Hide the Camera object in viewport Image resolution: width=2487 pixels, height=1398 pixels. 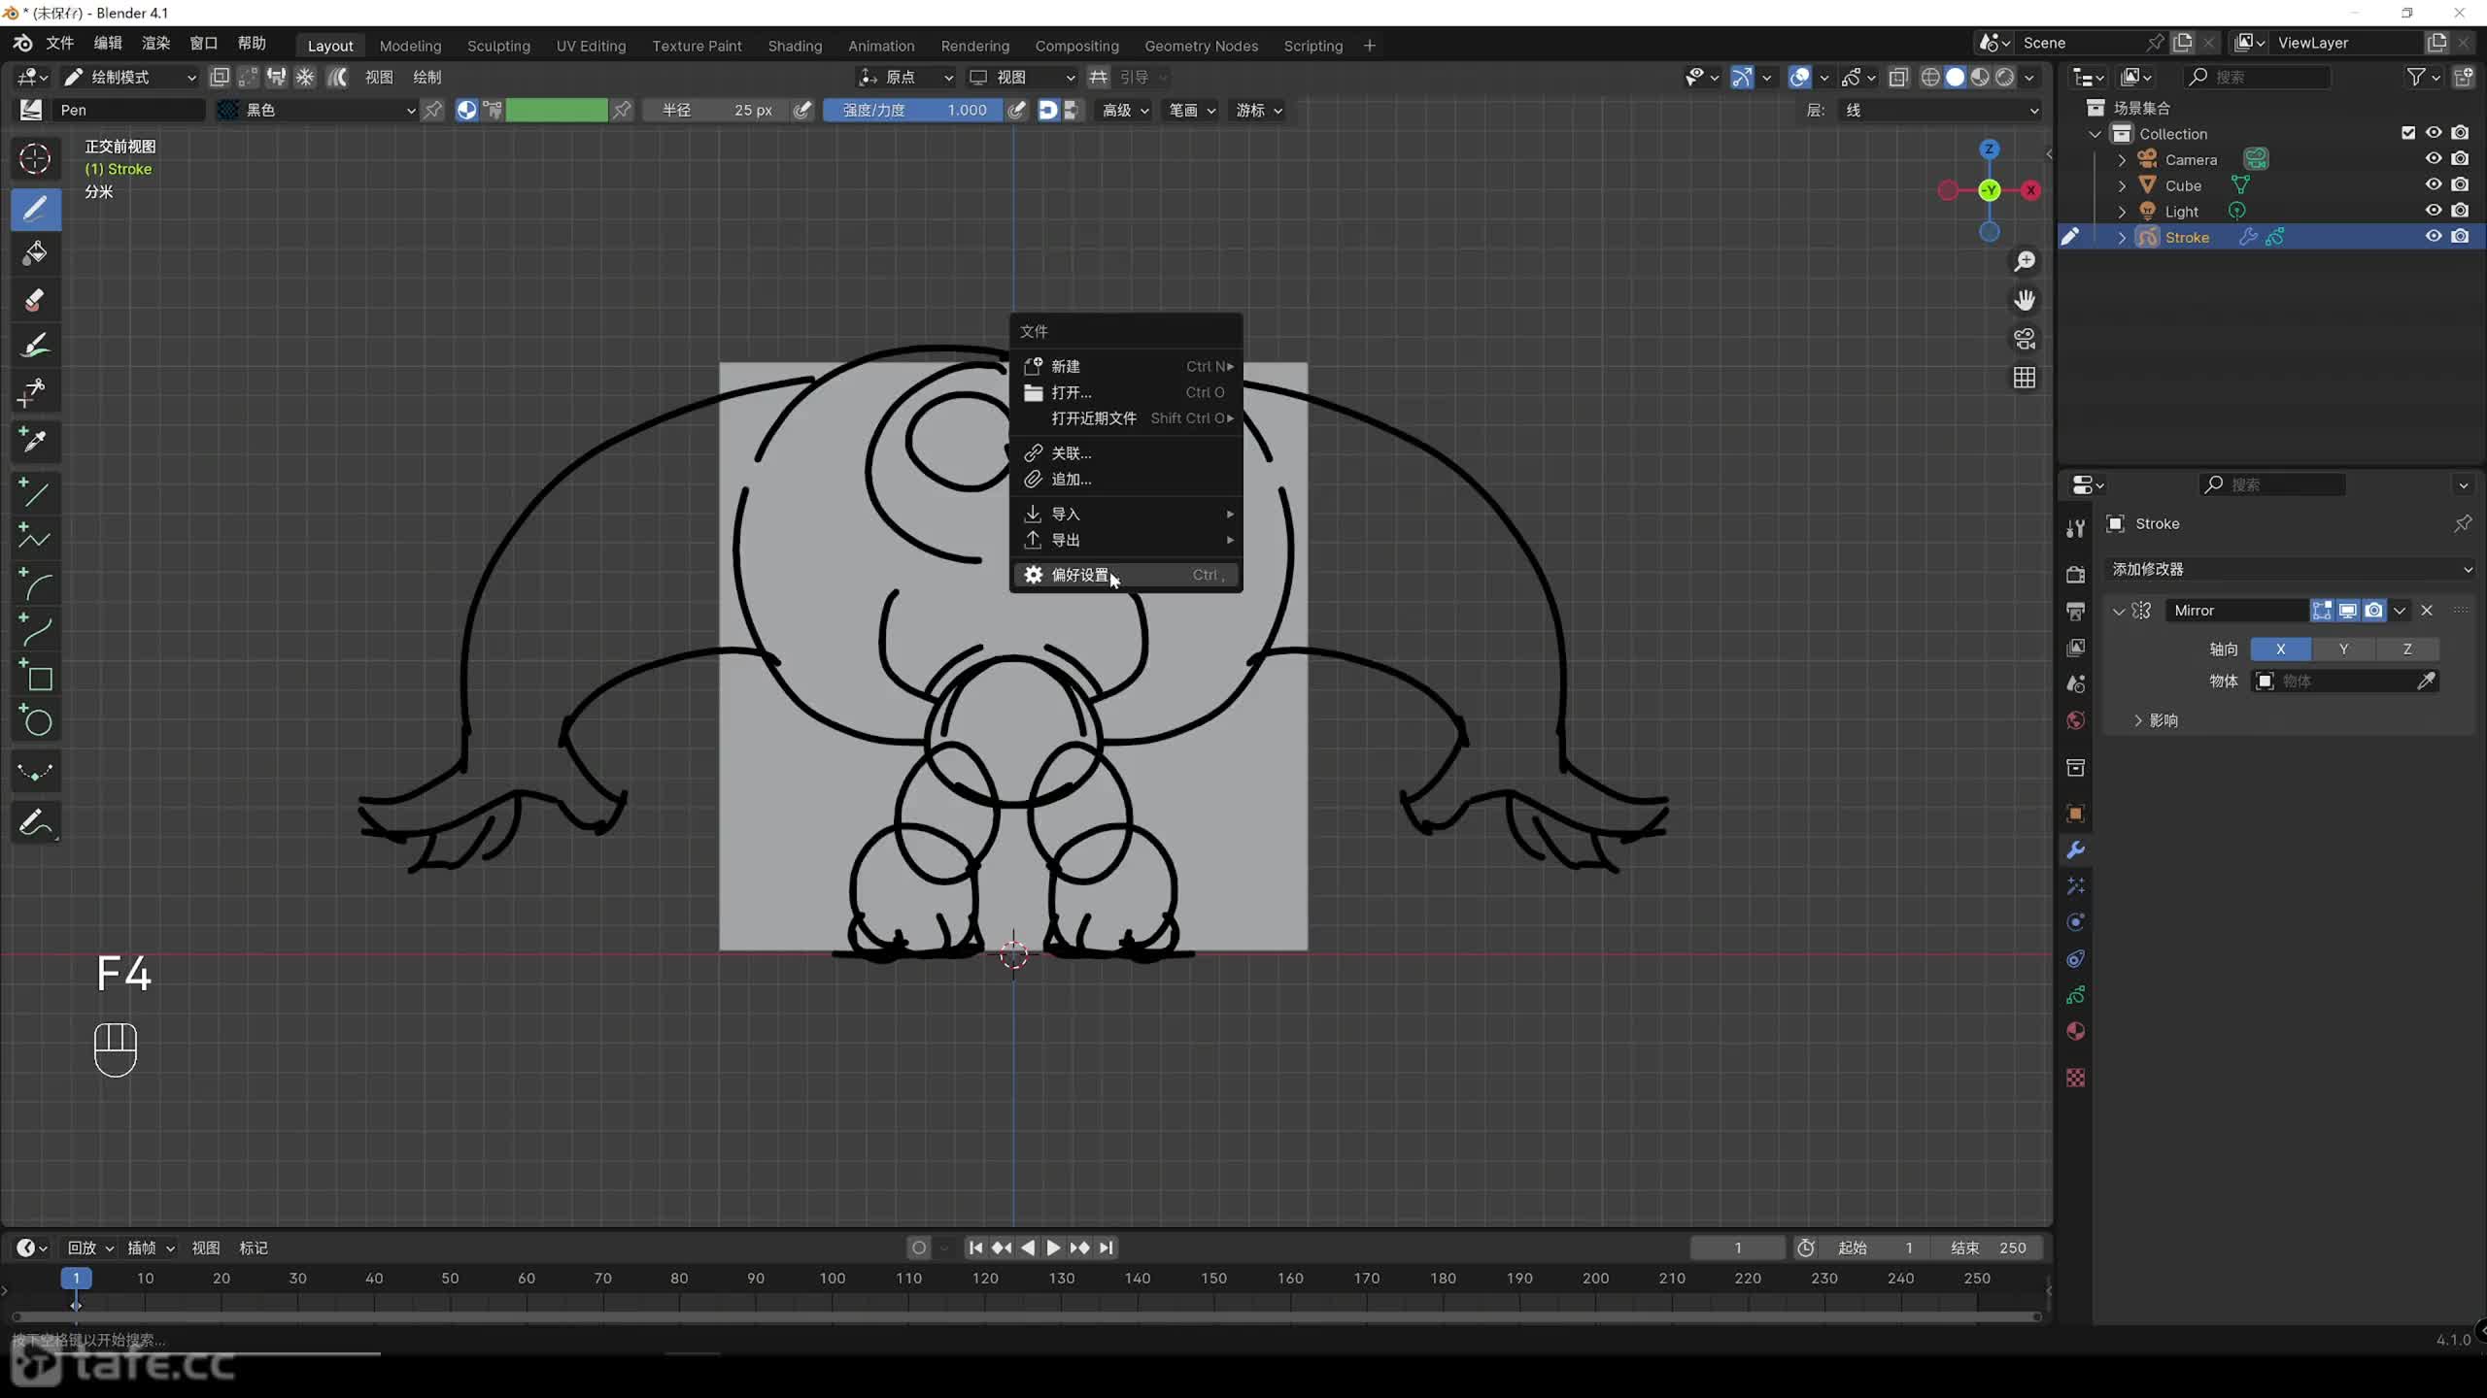[2434, 159]
